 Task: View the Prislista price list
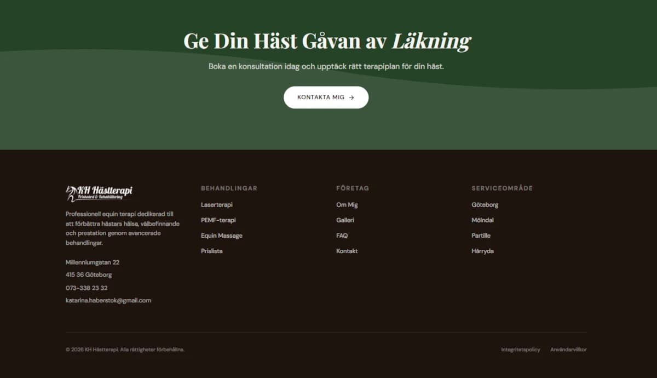(211, 251)
